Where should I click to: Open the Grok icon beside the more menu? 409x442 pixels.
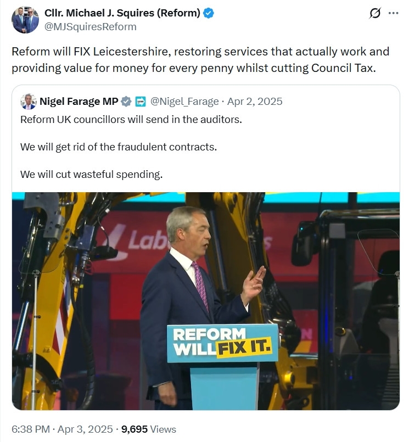point(375,13)
